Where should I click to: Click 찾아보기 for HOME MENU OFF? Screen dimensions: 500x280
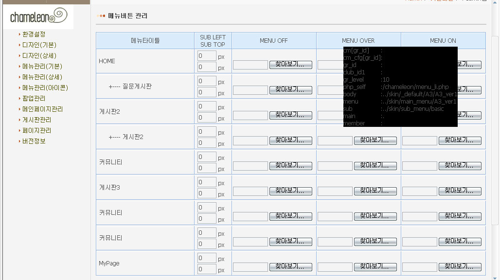tap(290, 65)
